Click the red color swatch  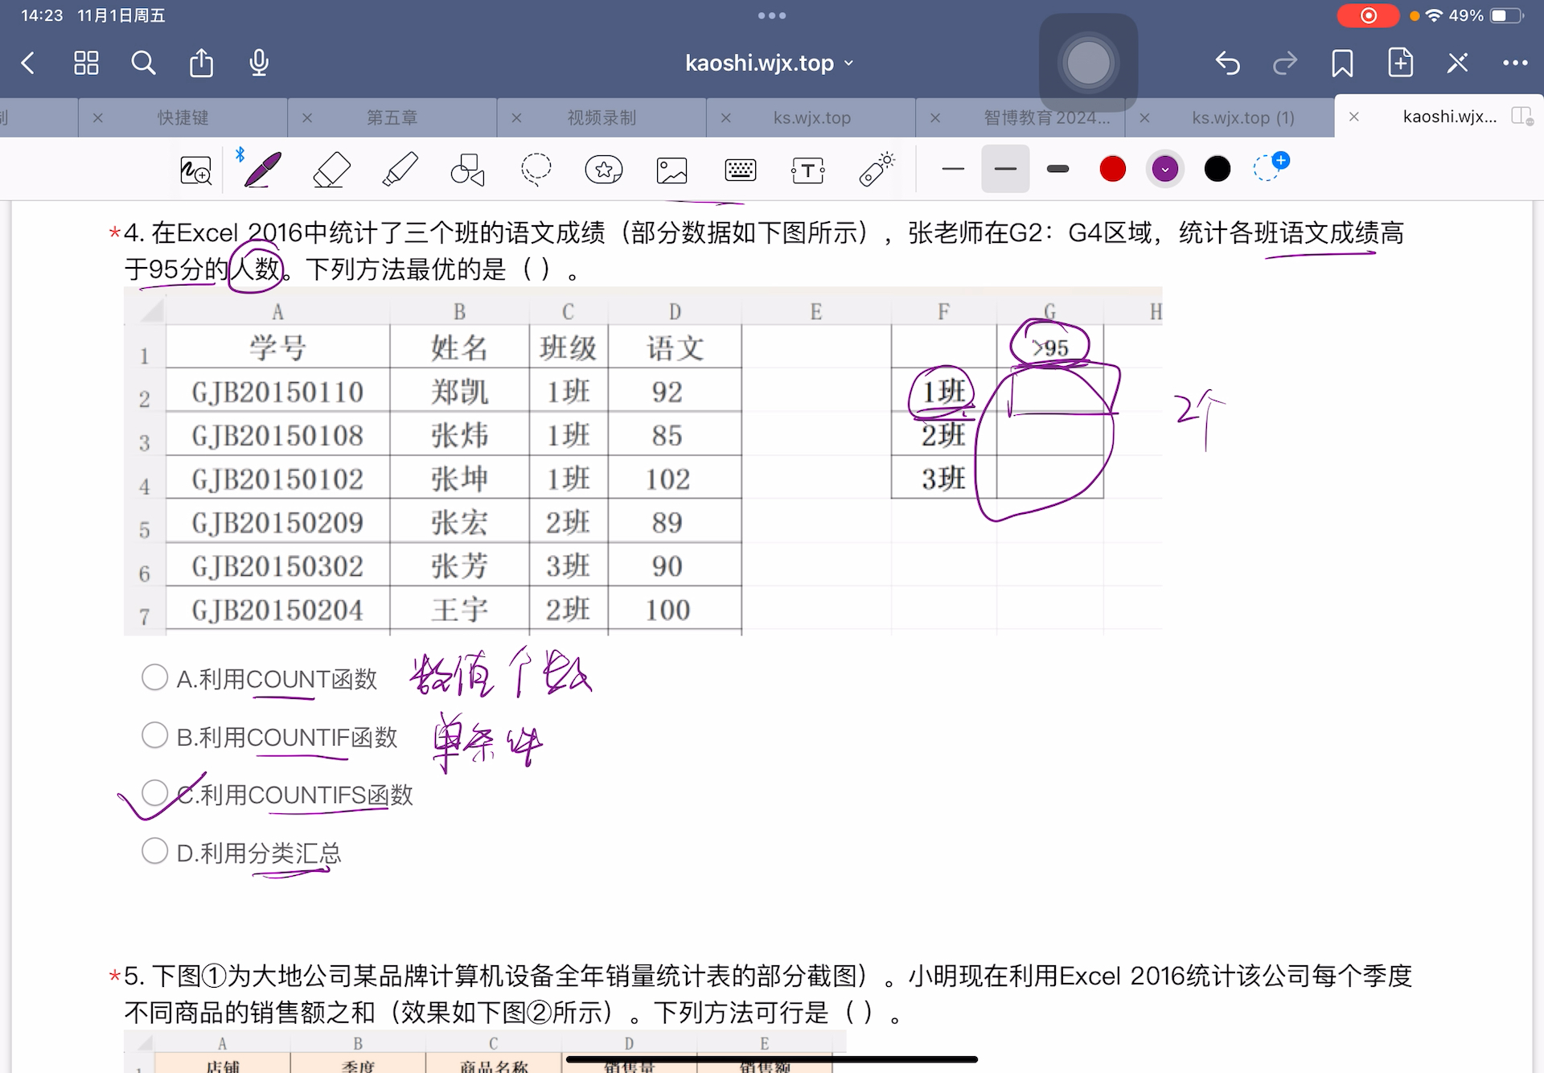1111,169
